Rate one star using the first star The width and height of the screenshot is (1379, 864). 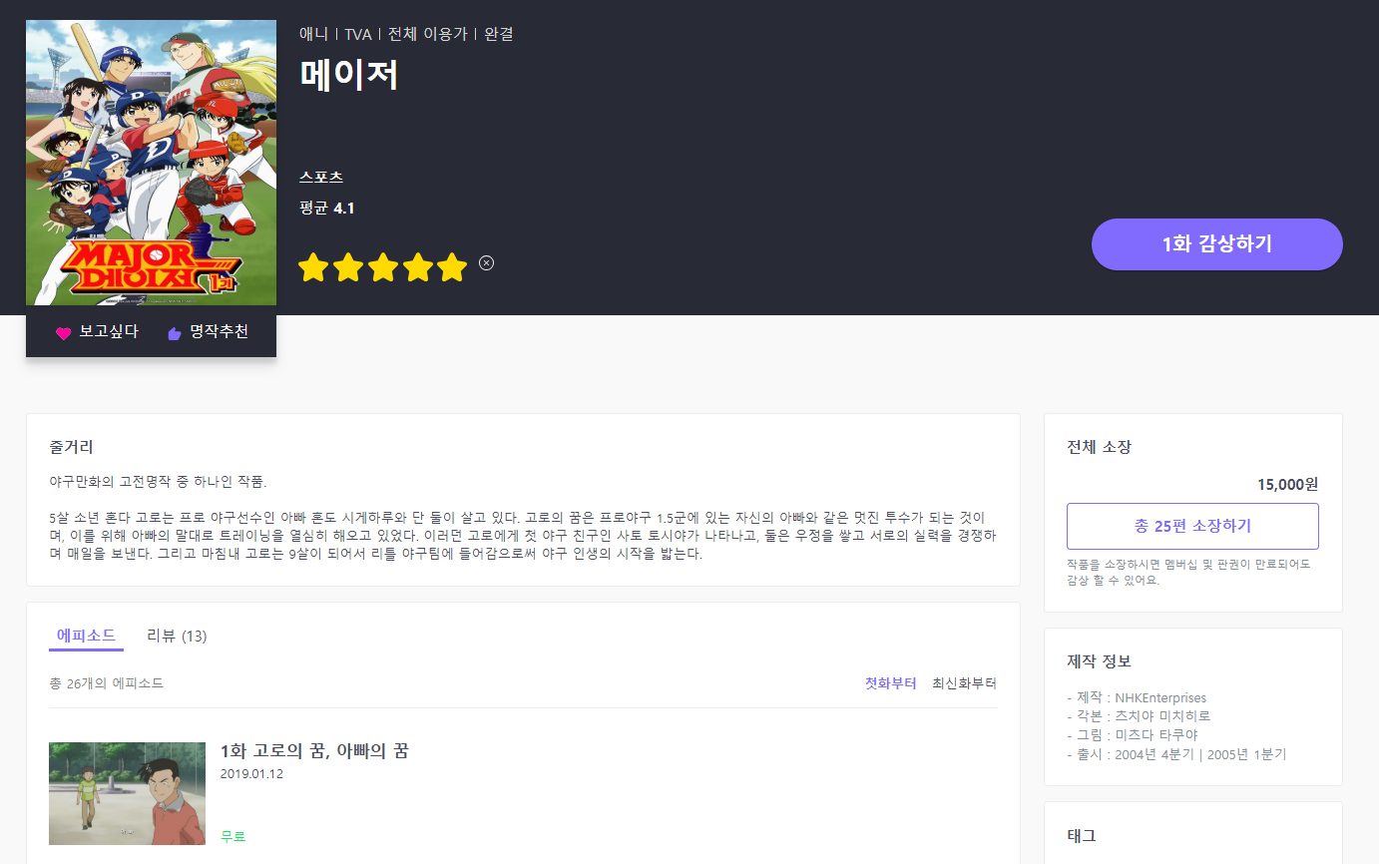313,267
